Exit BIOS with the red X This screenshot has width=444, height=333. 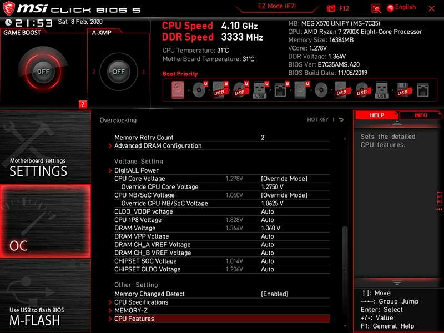click(432, 8)
